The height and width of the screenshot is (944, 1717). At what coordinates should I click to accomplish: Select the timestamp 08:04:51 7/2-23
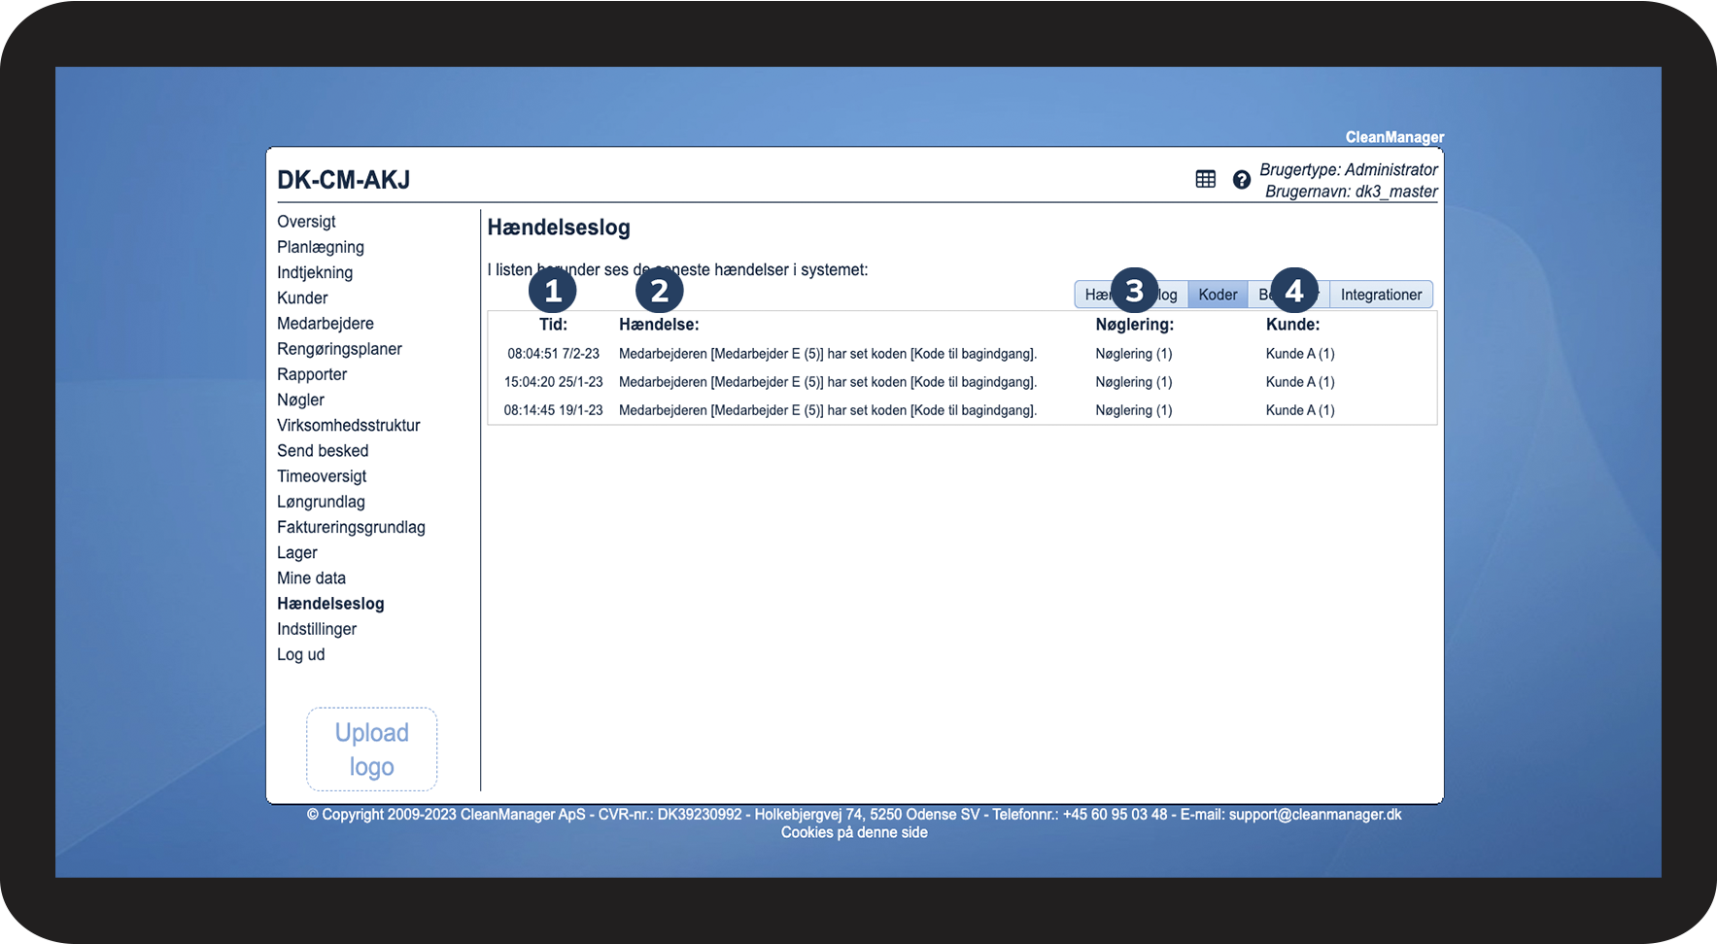554,354
